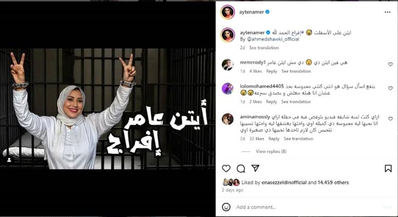Image resolution: width=398 pixels, height=217 pixels.
Task: Open comments via the speech bubble icon
Action: [x=240, y=168]
